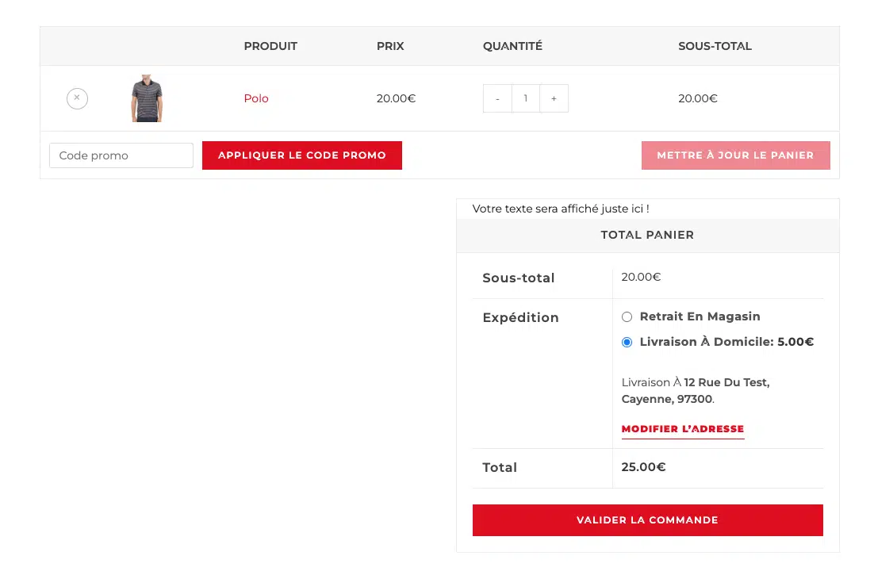Click the 25.00€ total amount

(643, 467)
